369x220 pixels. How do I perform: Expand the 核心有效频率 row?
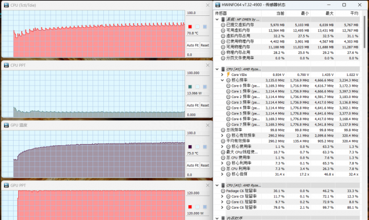pos(222,136)
